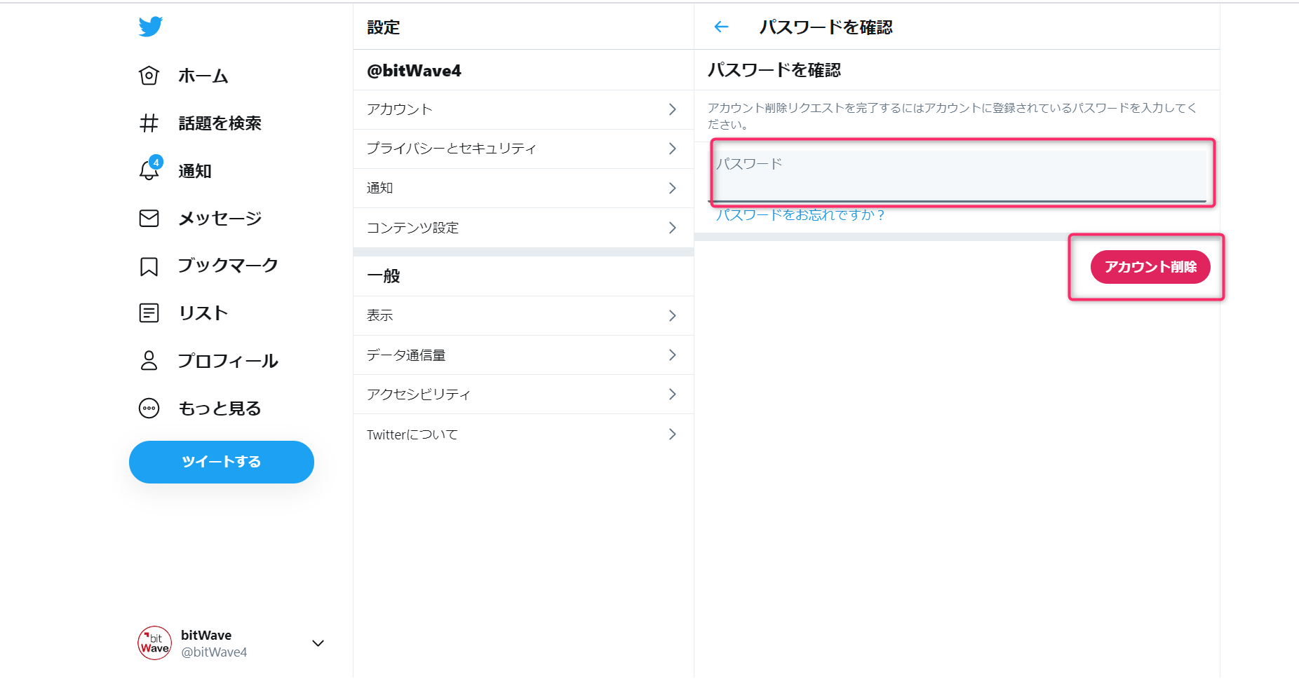Open もっと見る nav label
This screenshot has height=679, width=1299.
pos(220,409)
